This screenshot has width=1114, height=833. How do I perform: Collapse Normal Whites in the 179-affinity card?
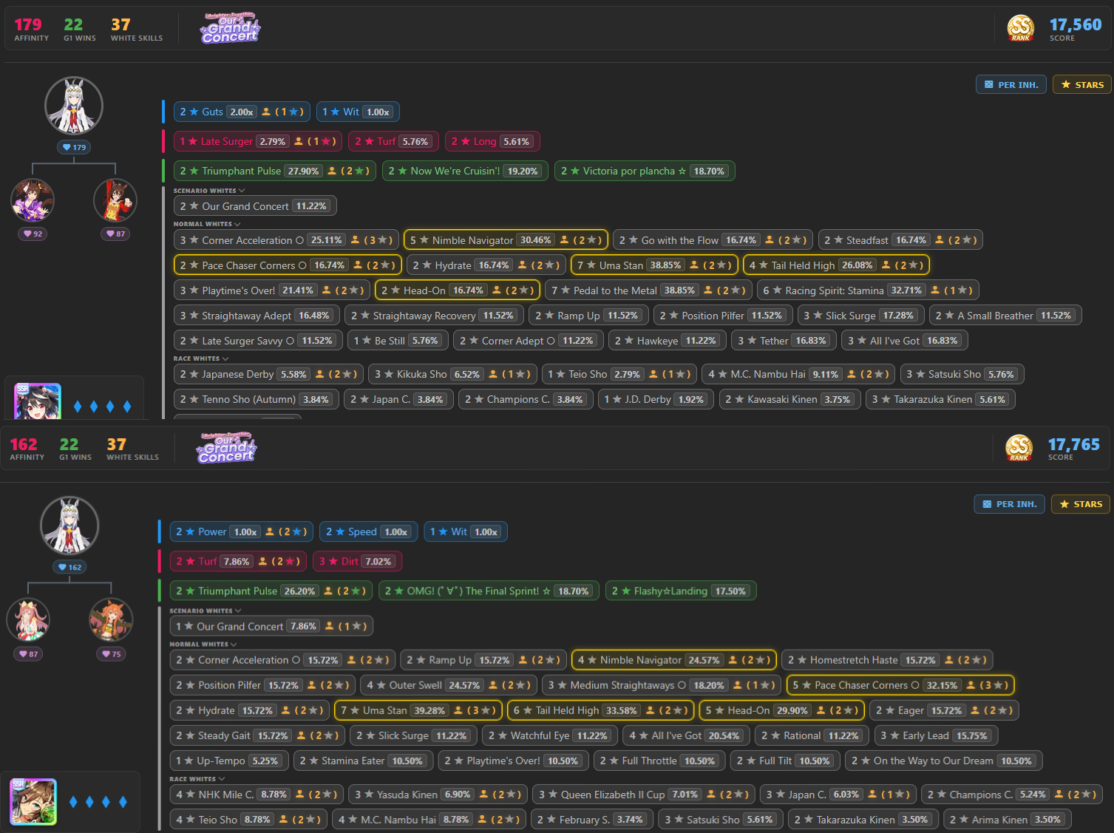coord(207,224)
